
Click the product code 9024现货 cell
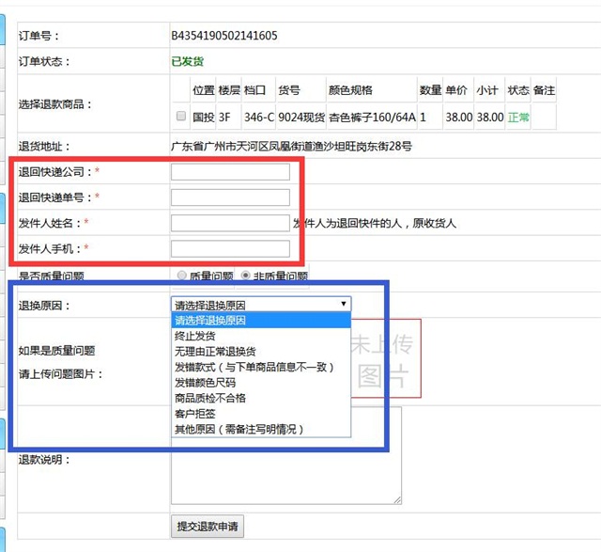[300, 118]
